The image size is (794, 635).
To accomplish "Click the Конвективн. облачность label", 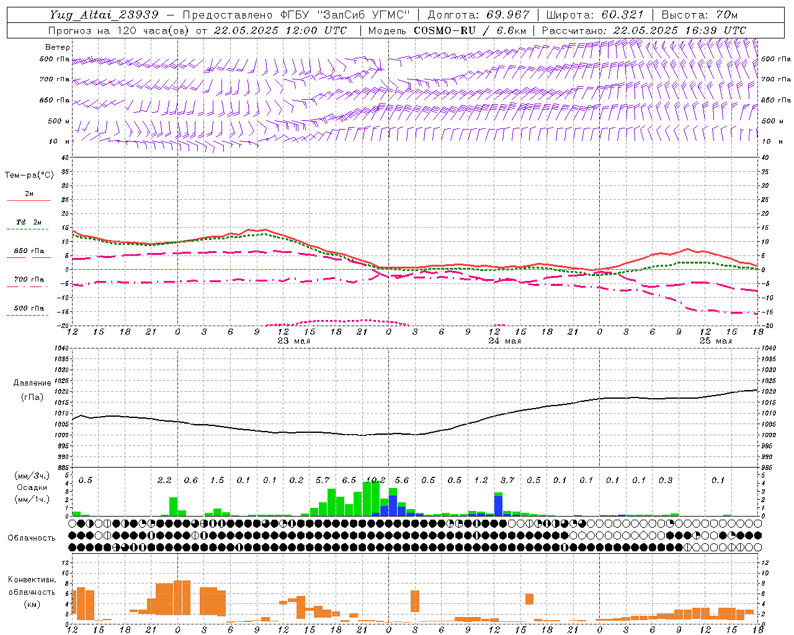I will coord(32,586).
